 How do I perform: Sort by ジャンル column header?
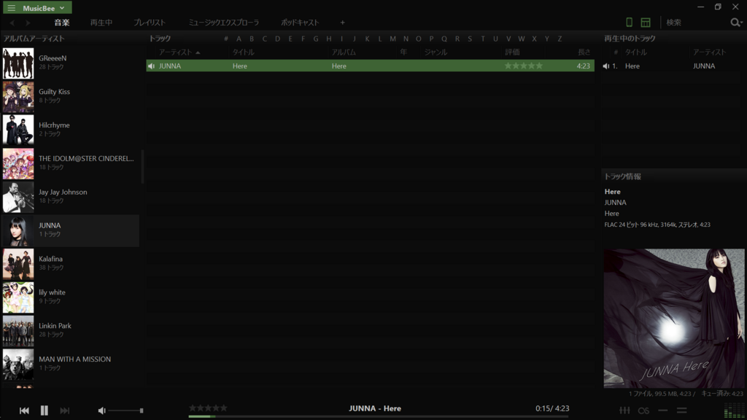coord(436,52)
